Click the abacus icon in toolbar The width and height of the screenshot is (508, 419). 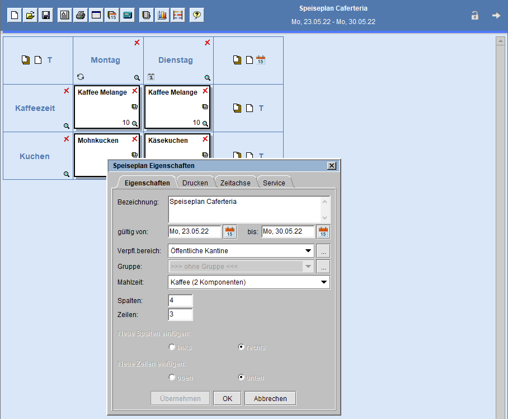click(178, 15)
